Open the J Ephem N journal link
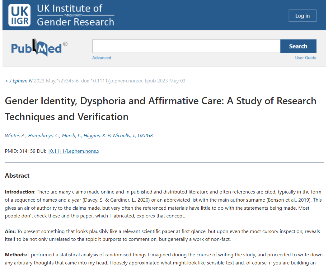328x266 pixels. coord(19,81)
